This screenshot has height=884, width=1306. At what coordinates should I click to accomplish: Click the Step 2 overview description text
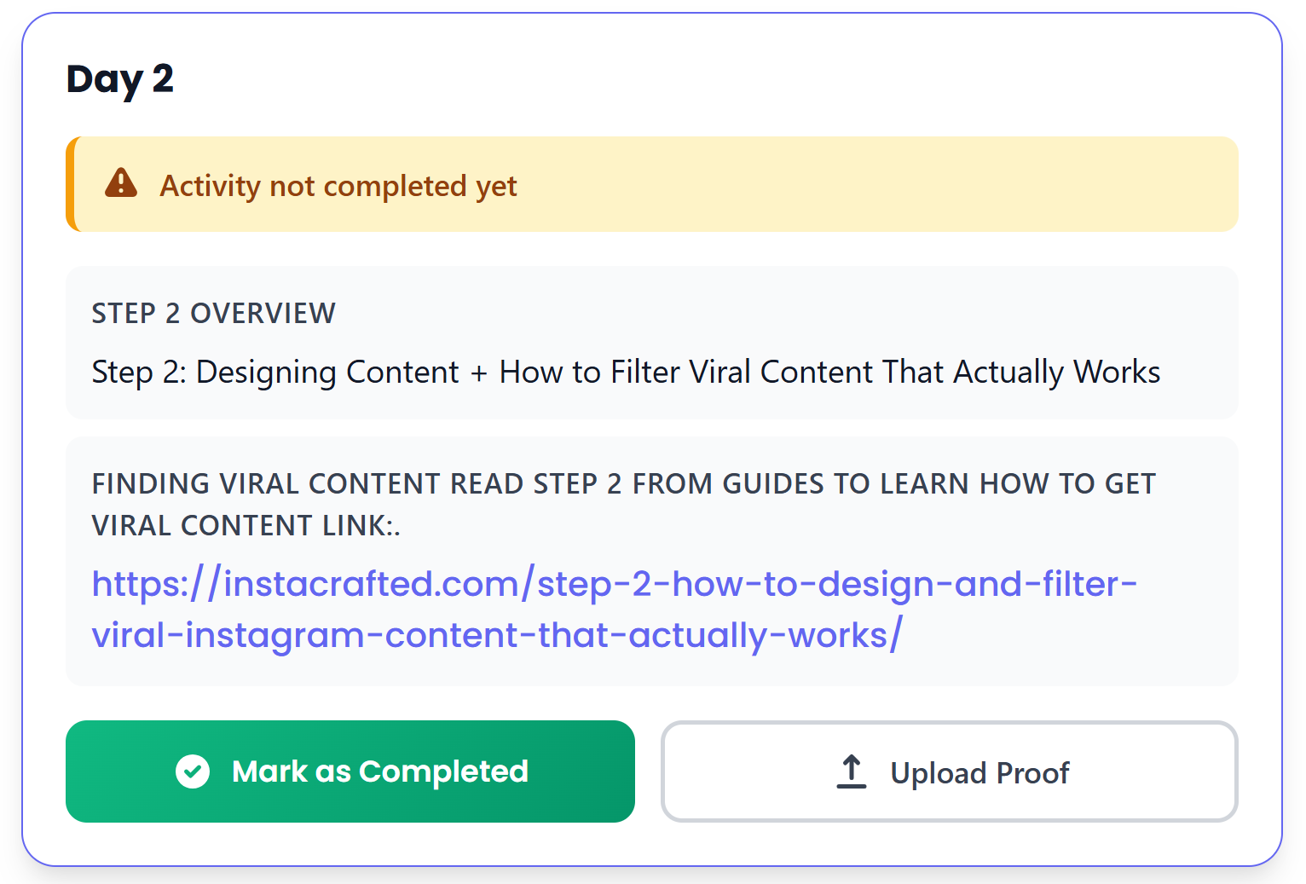click(x=625, y=372)
